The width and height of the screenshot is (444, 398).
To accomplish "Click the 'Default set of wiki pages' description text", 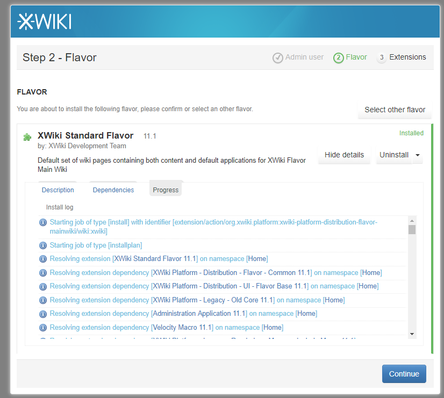I will pos(171,165).
